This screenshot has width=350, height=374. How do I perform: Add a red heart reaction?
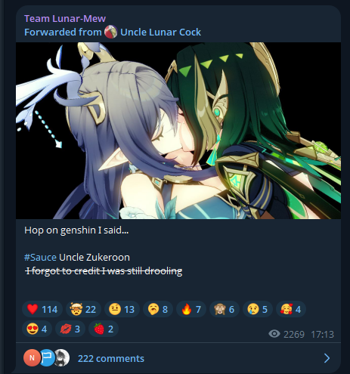(x=42, y=309)
